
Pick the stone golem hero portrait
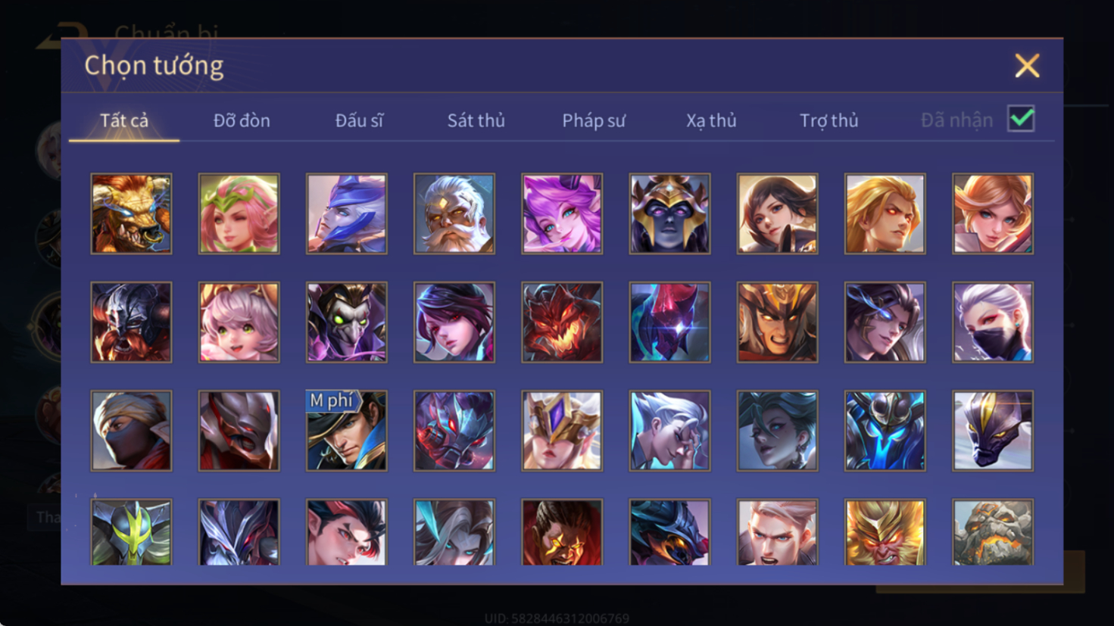(993, 532)
